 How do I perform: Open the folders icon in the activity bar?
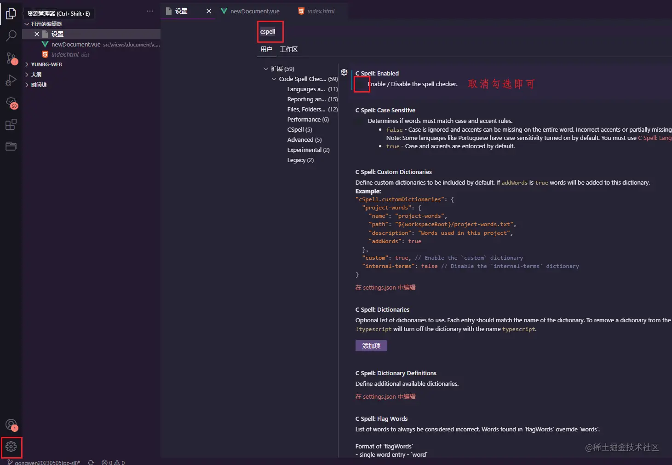(11, 146)
